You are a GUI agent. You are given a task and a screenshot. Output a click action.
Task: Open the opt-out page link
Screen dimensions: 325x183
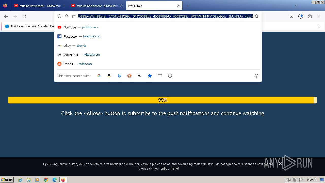tap(169, 169)
